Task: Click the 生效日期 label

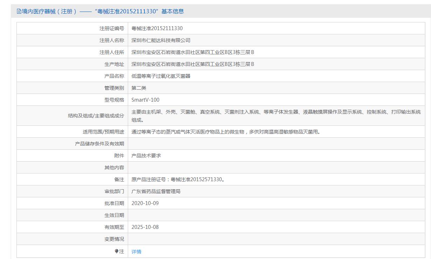Action: click(x=114, y=215)
